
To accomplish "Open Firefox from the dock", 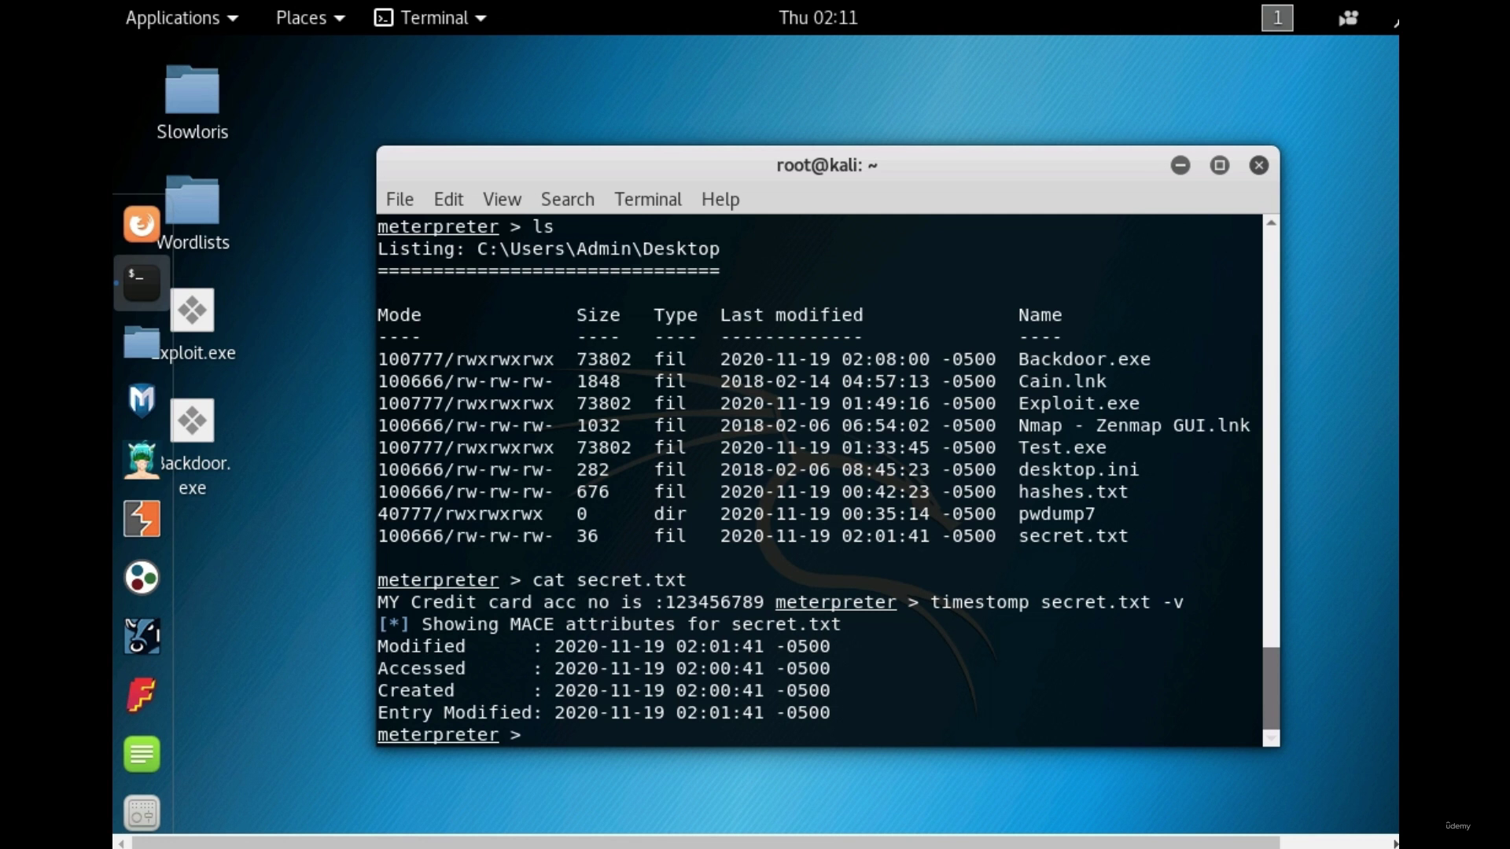I will click(142, 226).
